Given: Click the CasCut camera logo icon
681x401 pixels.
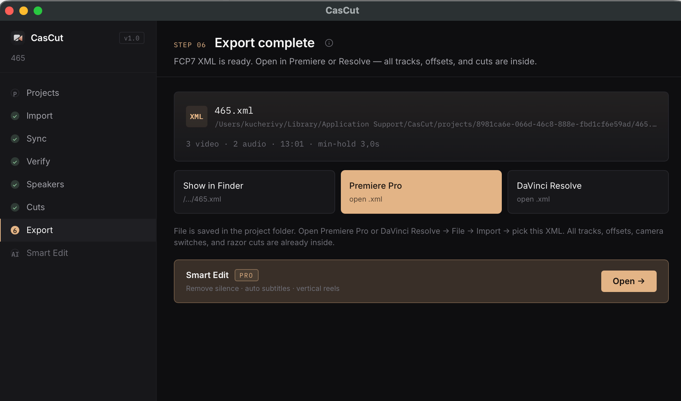Looking at the screenshot, I should [18, 38].
